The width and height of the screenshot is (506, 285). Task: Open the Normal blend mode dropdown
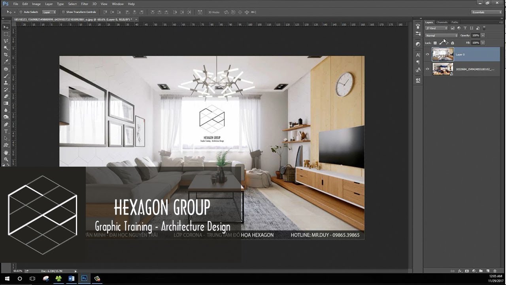pos(441,36)
